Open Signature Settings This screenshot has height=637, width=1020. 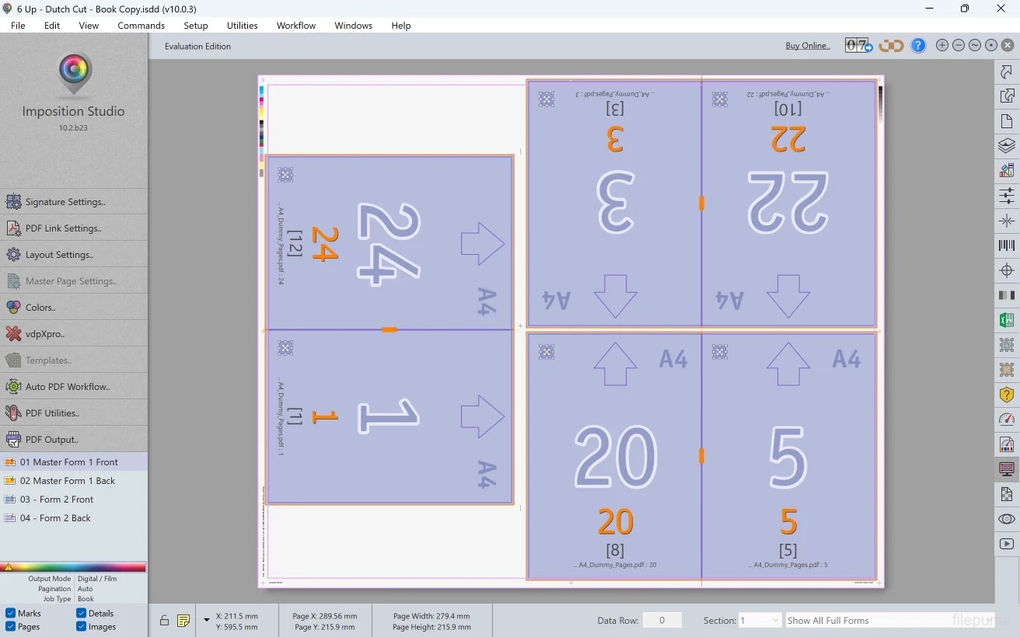pyautogui.click(x=65, y=202)
